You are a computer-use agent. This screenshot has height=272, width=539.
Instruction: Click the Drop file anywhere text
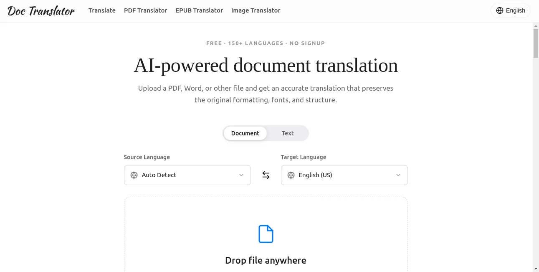tap(266, 260)
